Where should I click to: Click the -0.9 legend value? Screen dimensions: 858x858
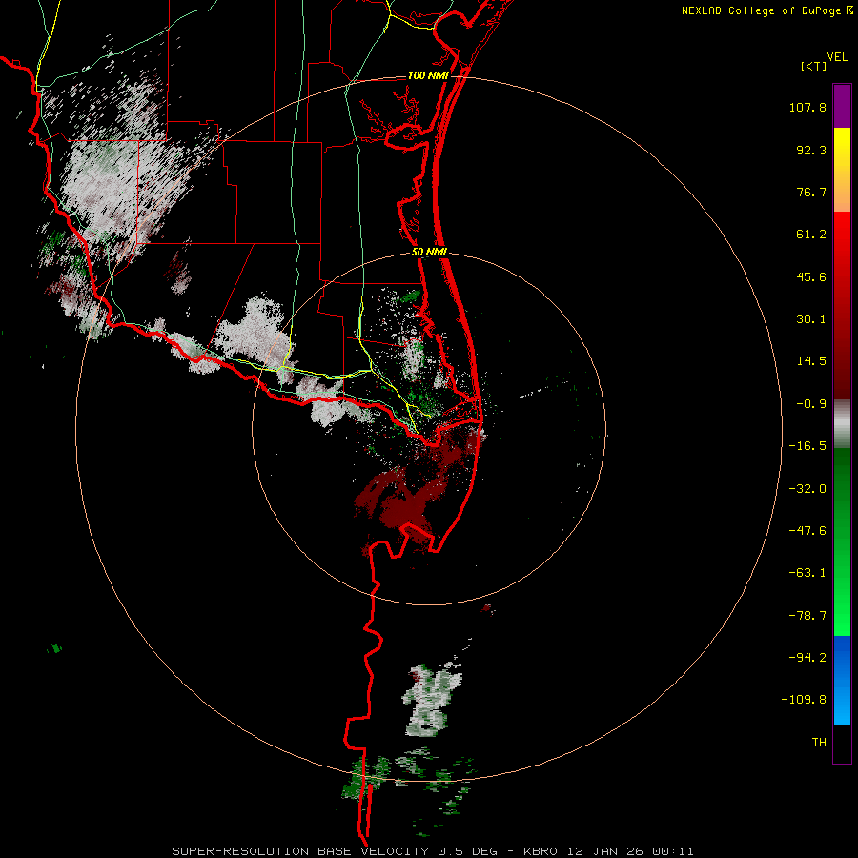click(x=811, y=404)
